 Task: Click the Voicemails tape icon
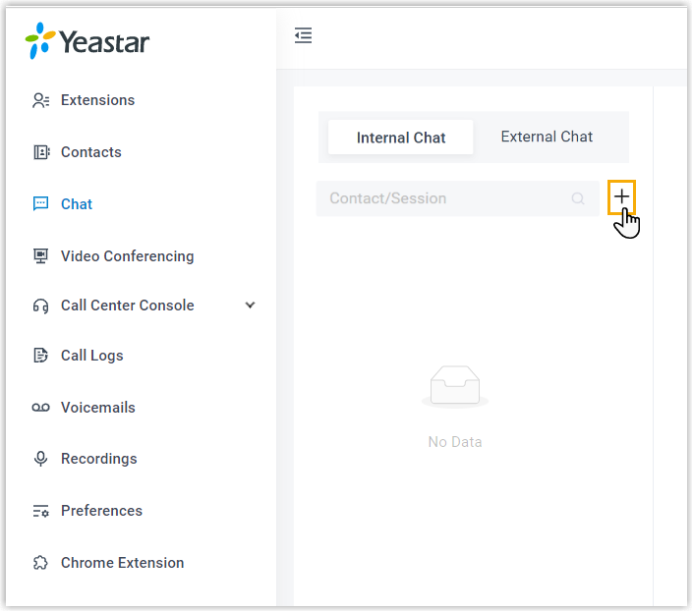coord(40,408)
